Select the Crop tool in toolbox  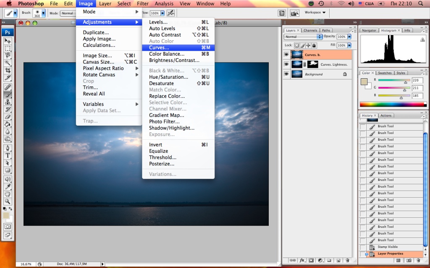(x=8, y=70)
